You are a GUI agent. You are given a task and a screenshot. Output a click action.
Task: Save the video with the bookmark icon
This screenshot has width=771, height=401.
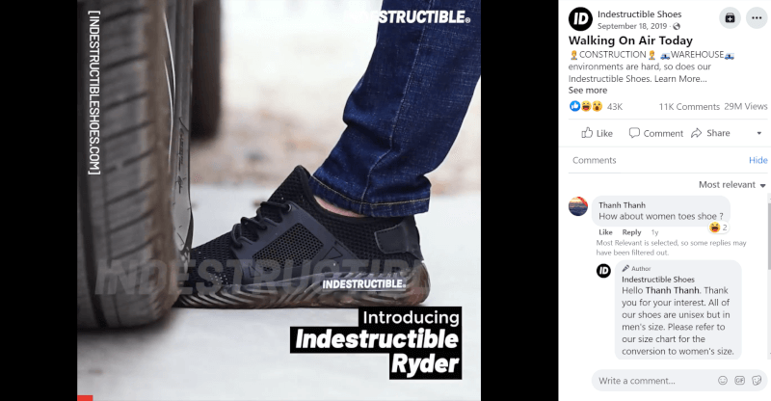(x=730, y=18)
